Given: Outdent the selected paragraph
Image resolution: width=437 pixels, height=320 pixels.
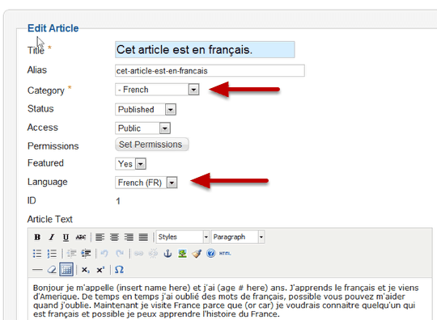Looking at the screenshot, I should point(72,254).
